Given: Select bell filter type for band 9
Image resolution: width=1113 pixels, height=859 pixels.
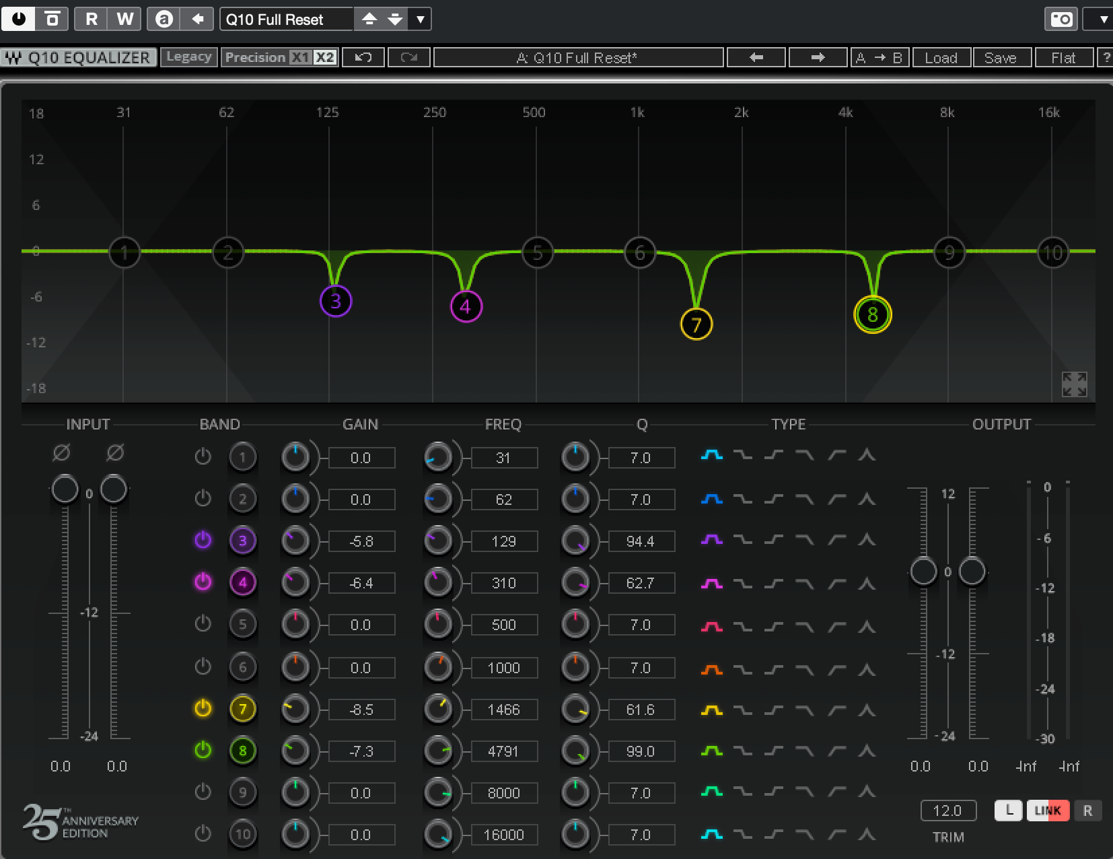Looking at the screenshot, I should [x=711, y=792].
